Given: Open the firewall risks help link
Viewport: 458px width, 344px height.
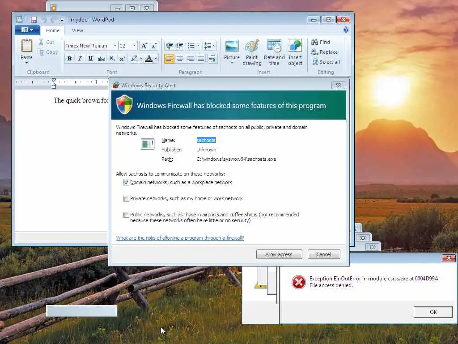Looking at the screenshot, I should pyautogui.click(x=180, y=238).
